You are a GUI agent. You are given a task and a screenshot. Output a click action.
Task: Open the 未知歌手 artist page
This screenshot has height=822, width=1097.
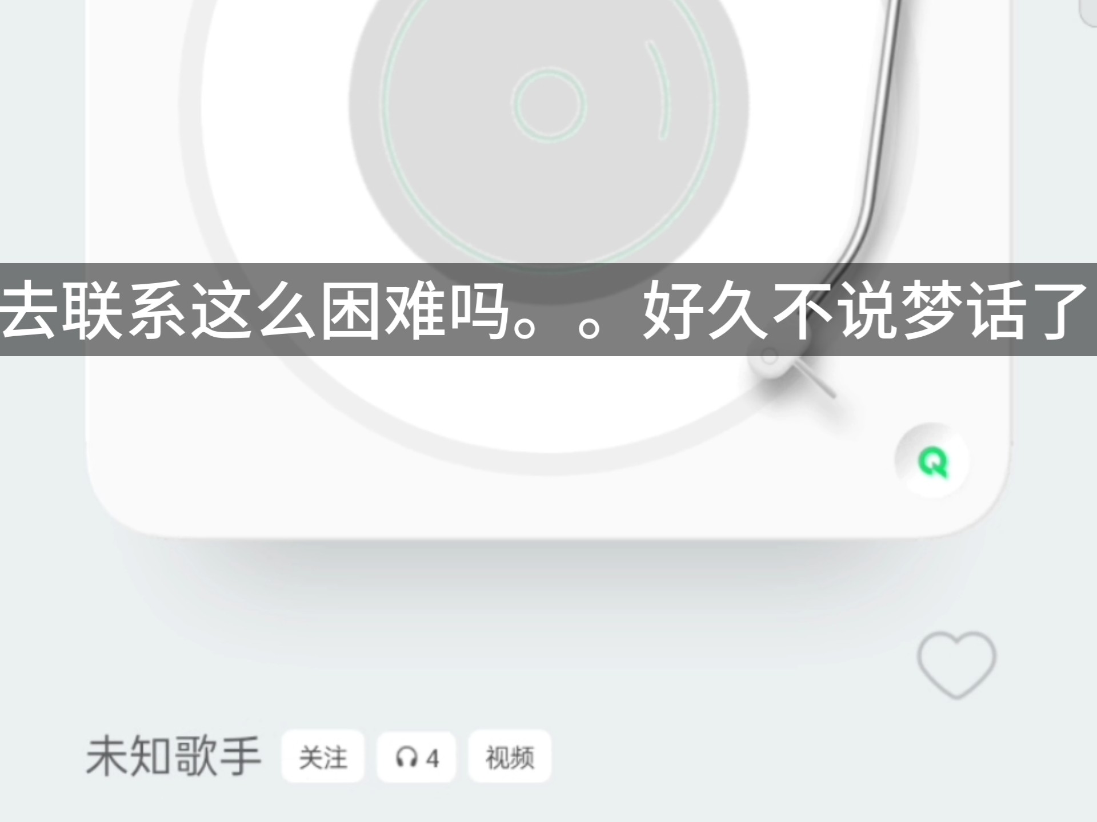pyautogui.click(x=173, y=757)
